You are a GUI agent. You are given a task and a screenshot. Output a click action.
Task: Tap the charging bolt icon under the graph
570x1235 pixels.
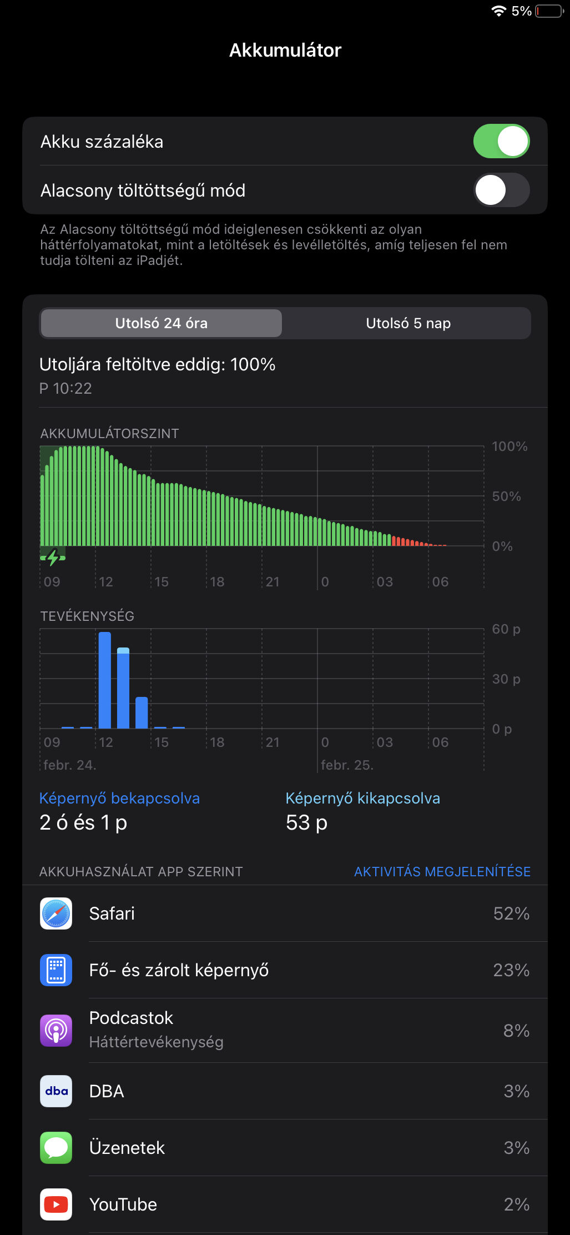point(53,558)
